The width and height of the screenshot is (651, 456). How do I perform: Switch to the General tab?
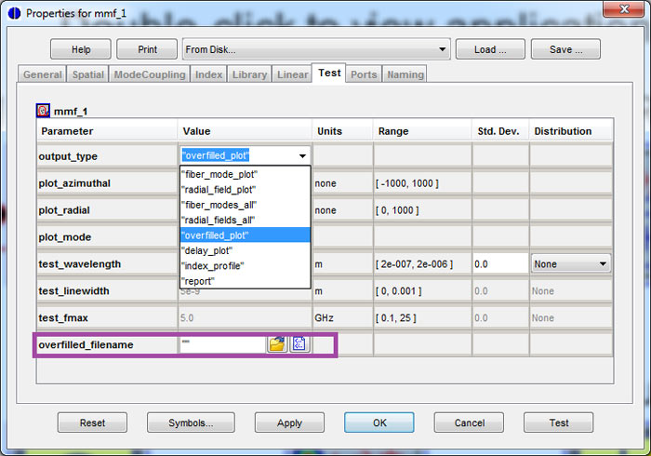pos(42,74)
